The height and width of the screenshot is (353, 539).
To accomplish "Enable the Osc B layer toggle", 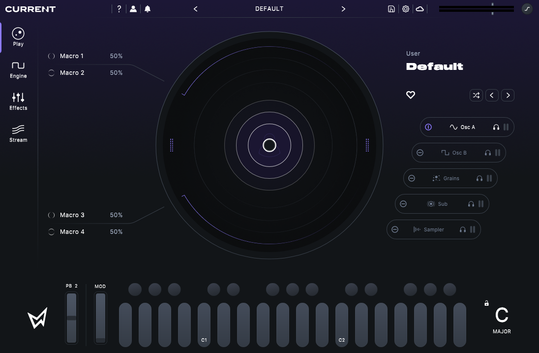I will coord(420,153).
